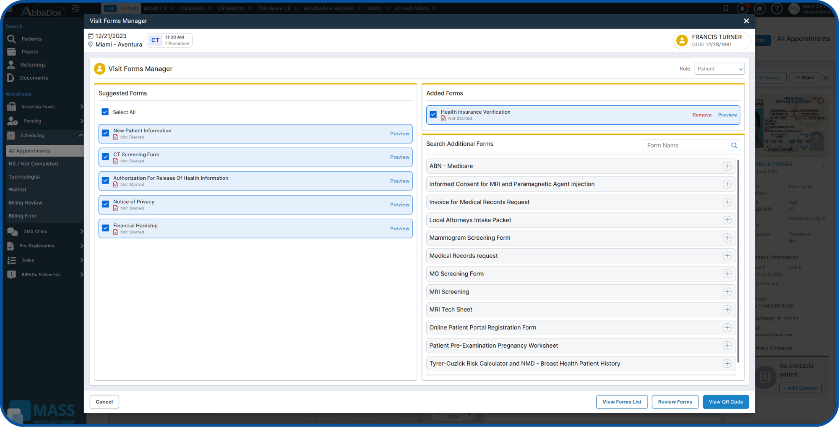Image resolution: width=839 pixels, height=427 pixels.
Task: Open Review Forms
Action: tap(675, 402)
